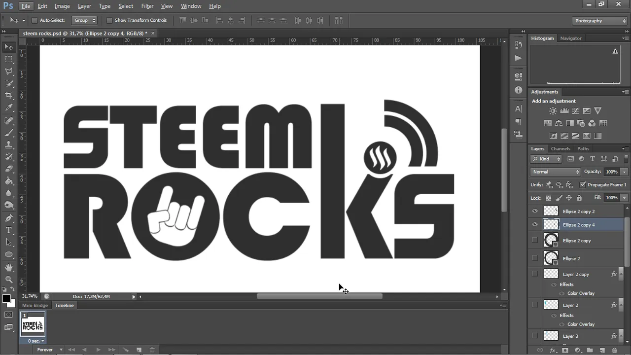Hide the Ellipse 2 copy 4 layer
Screen dimensions: 631x355
point(535,224)
